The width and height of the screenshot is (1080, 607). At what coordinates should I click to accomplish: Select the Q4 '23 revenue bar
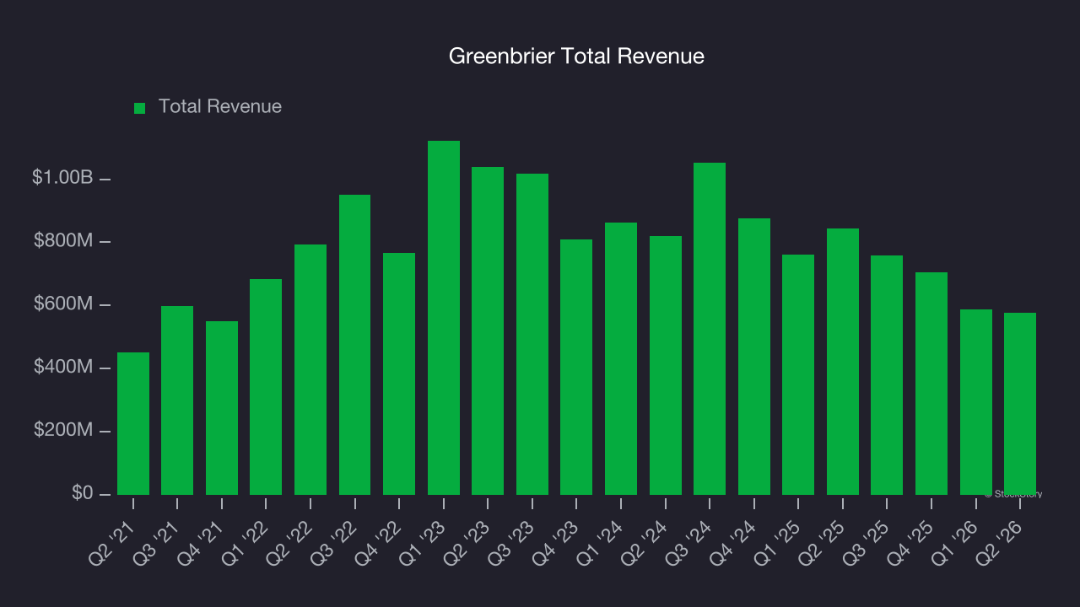tap(576, 367)
